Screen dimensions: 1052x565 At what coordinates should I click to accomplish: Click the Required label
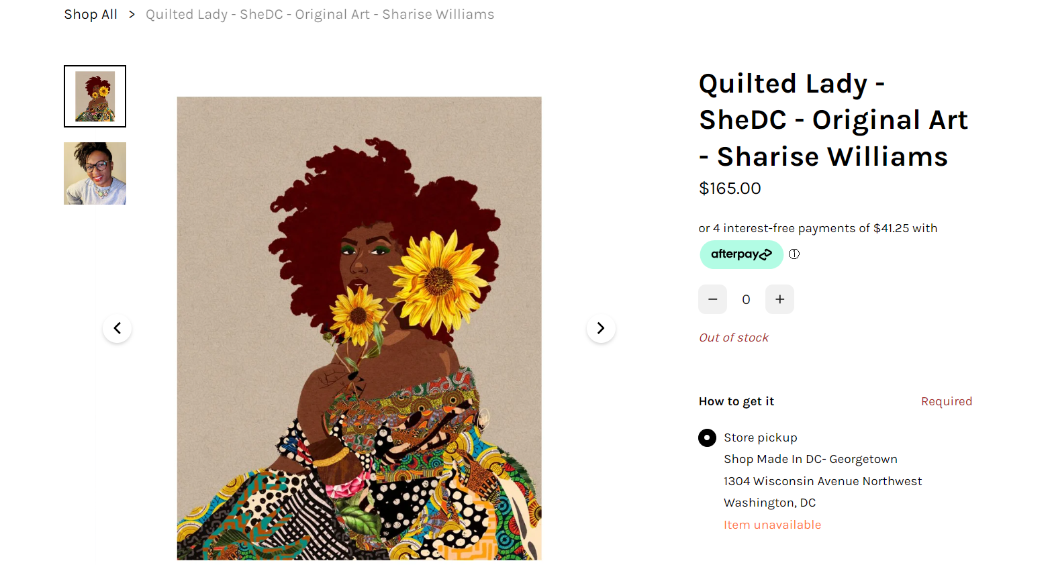tap(946, 401)
